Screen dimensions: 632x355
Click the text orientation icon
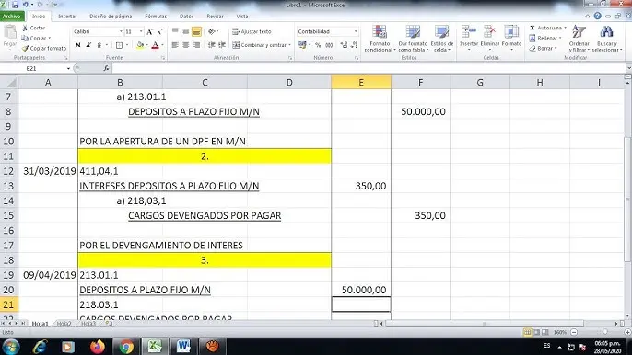pos(213,31)
